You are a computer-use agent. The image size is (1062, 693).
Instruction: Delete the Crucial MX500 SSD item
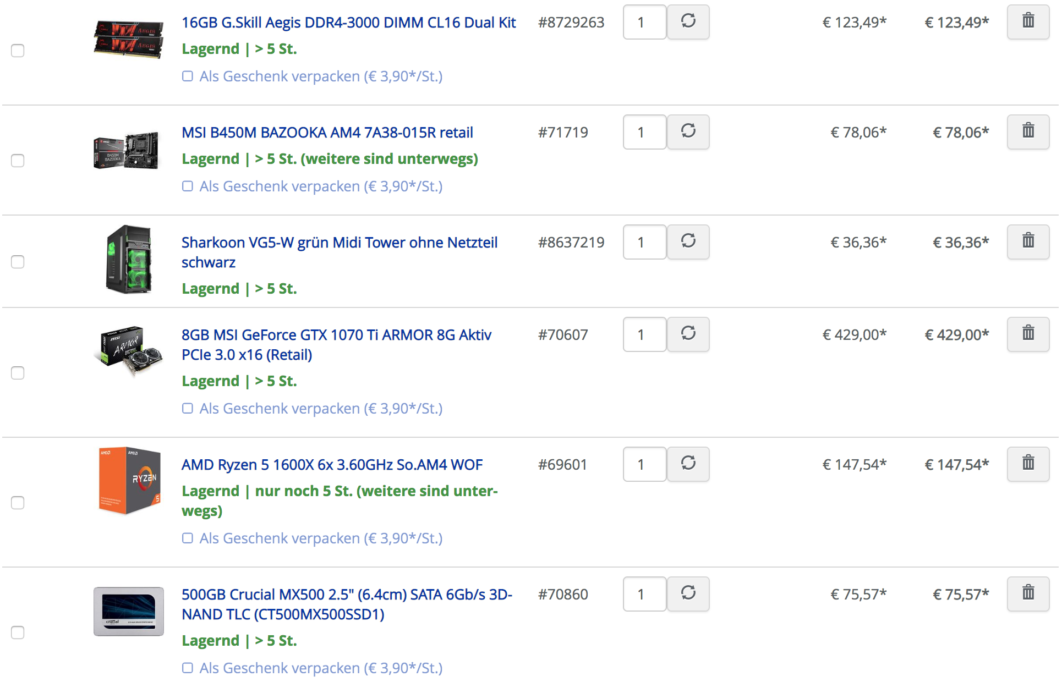pos(1028,594)
